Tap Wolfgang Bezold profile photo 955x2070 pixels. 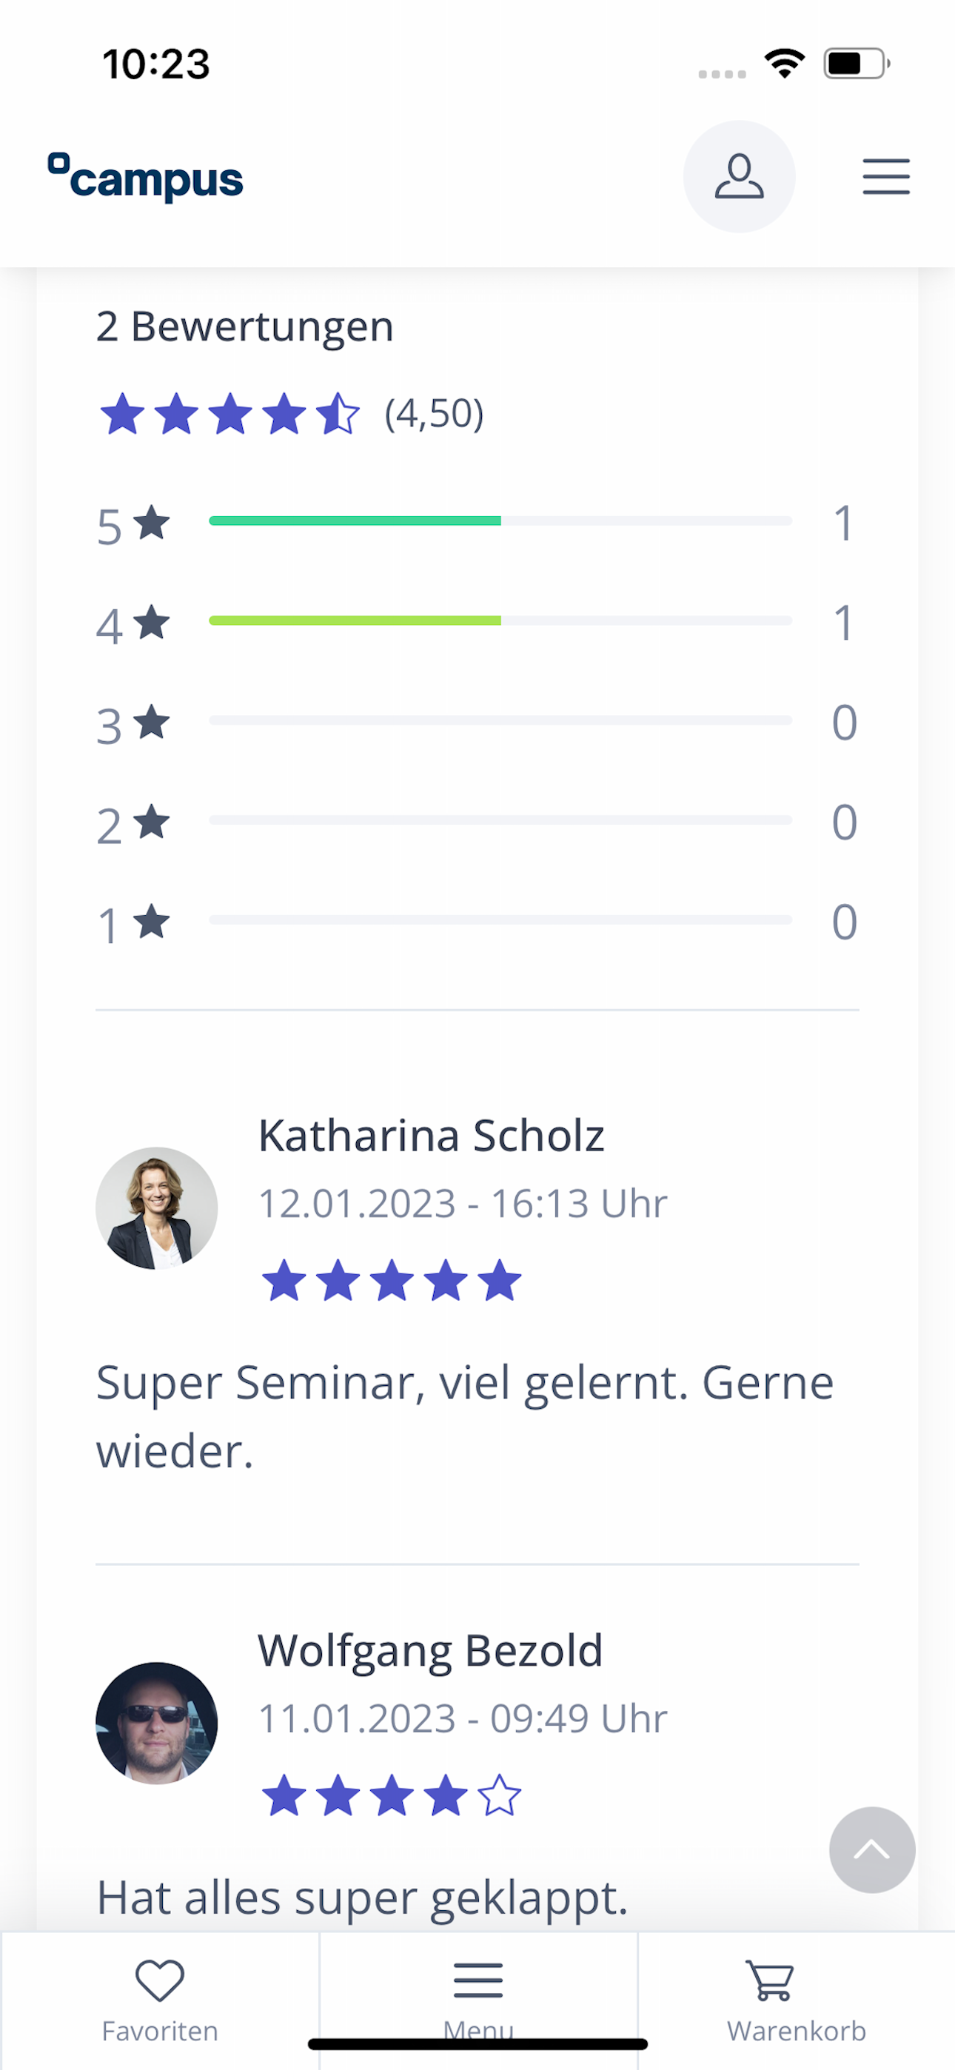[157, 1723]
